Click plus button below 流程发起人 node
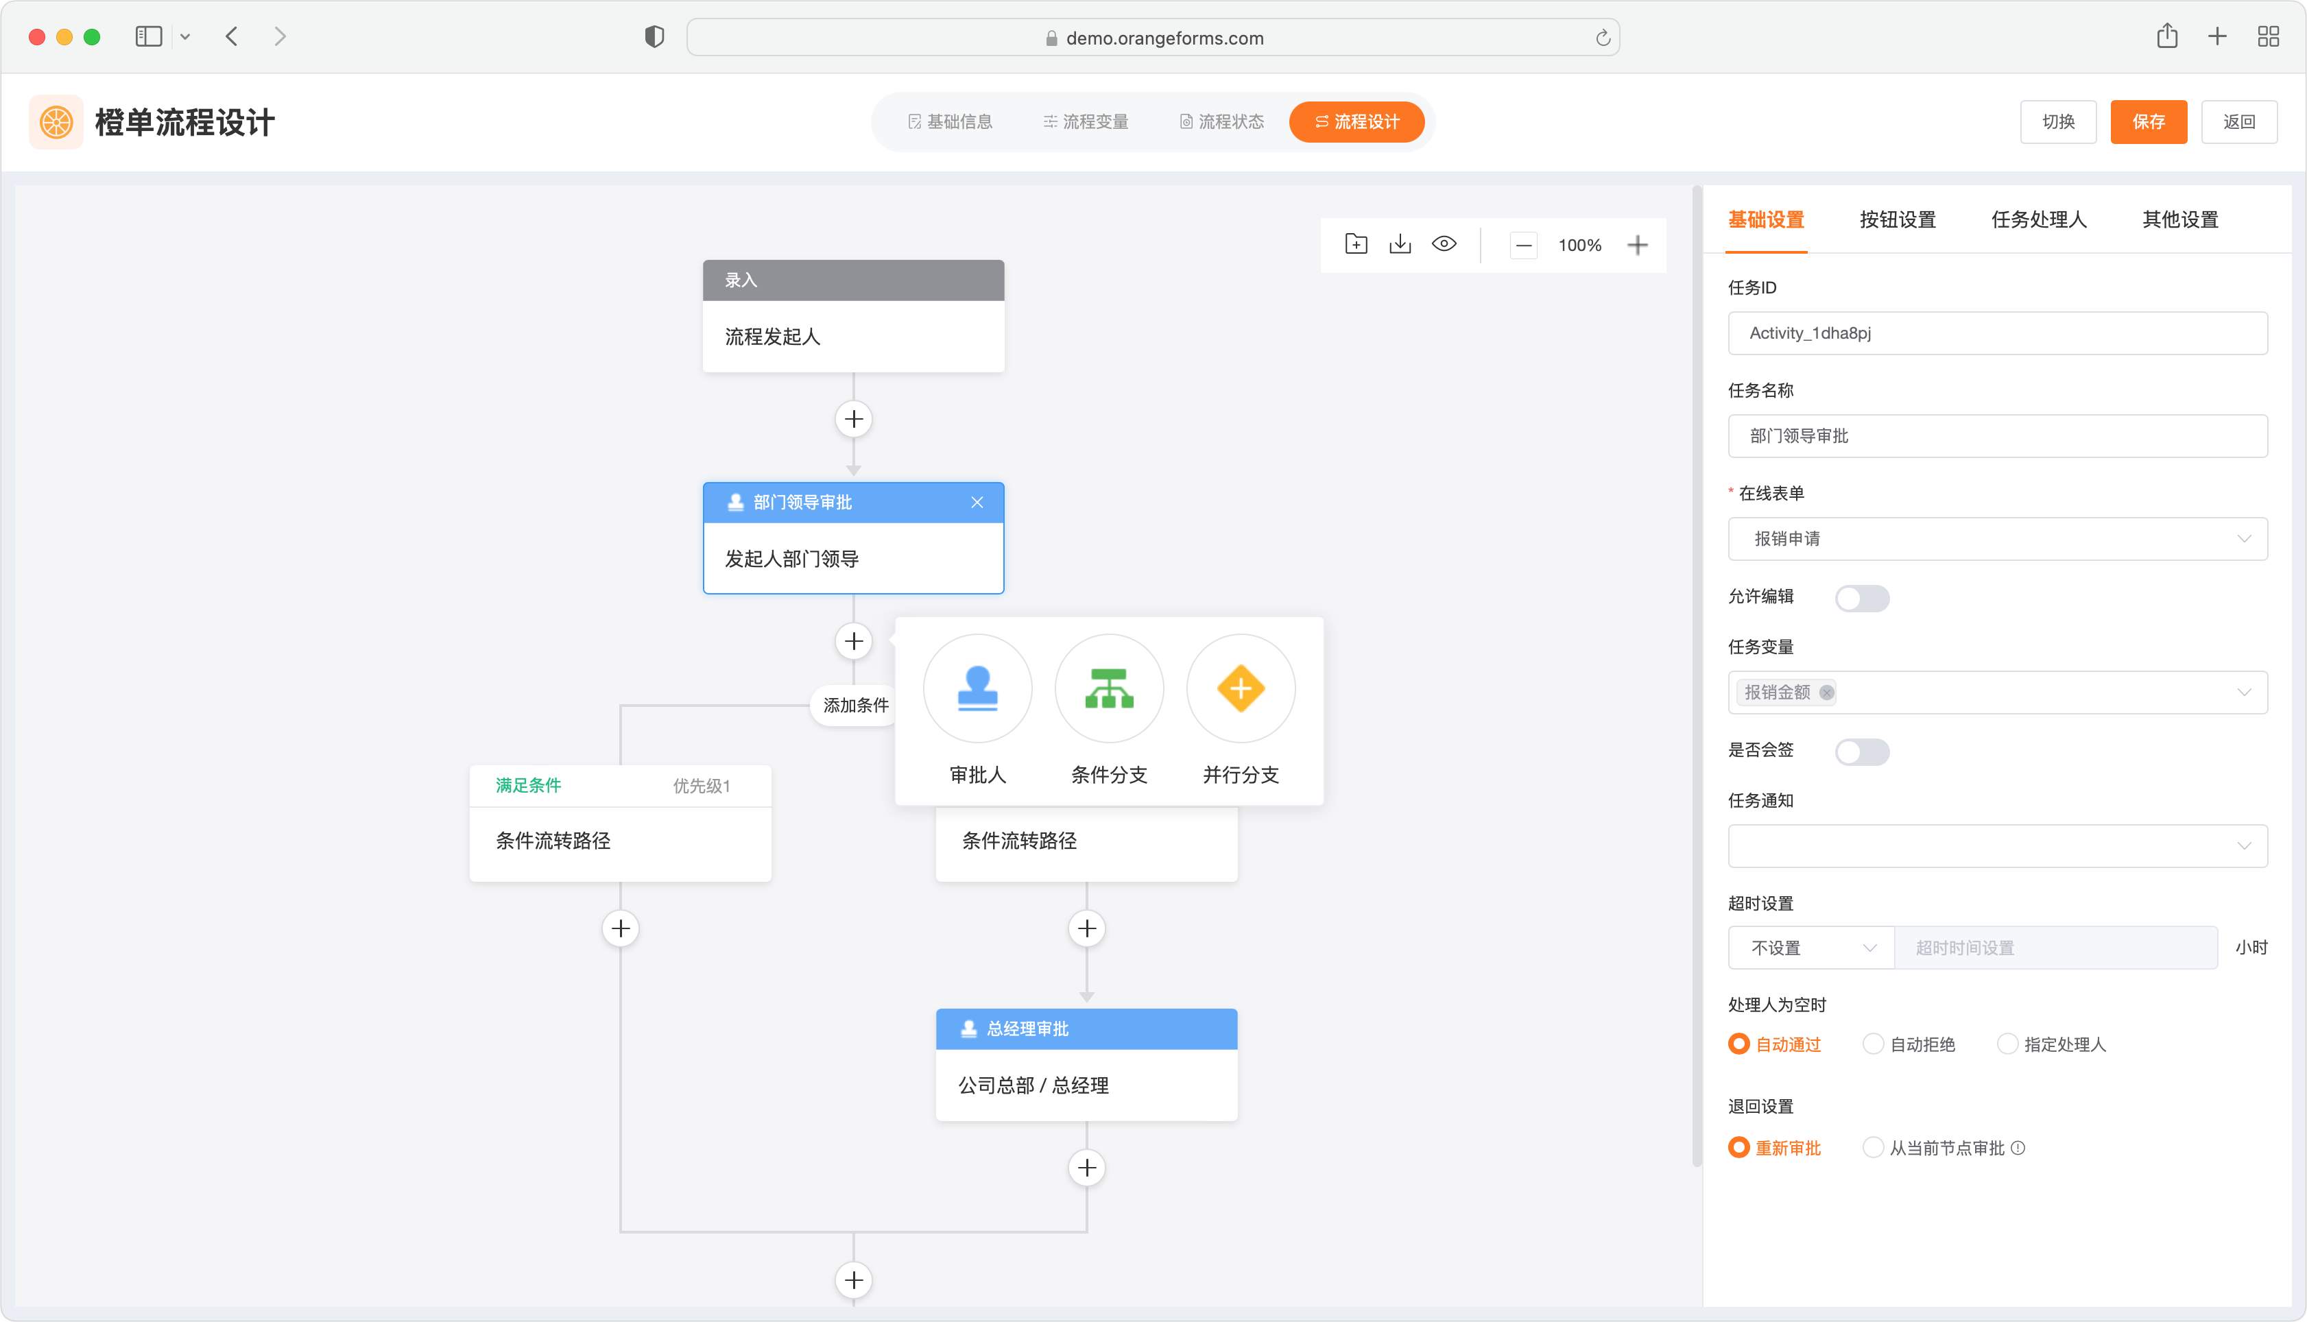The height and width of the screenshot is (1322, 2307). coord(853,420)
